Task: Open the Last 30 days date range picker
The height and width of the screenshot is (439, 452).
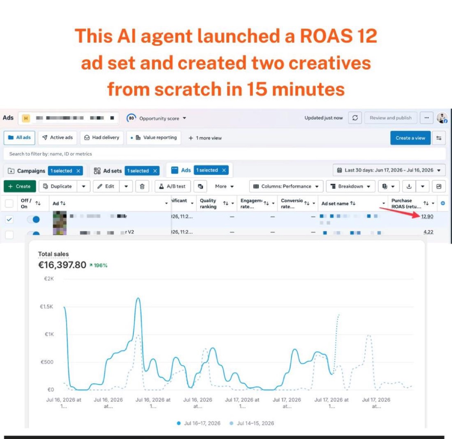Action: (x=389, y=170)
